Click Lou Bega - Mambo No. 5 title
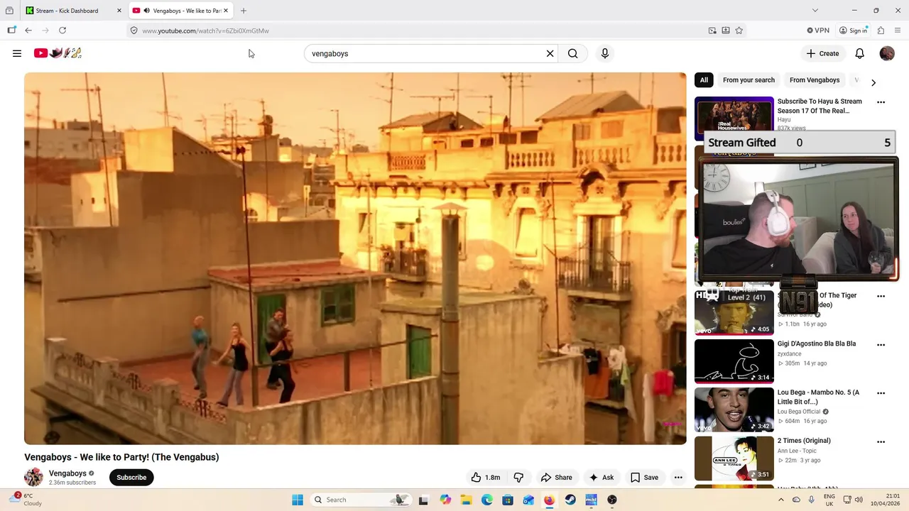 [818, 397]
